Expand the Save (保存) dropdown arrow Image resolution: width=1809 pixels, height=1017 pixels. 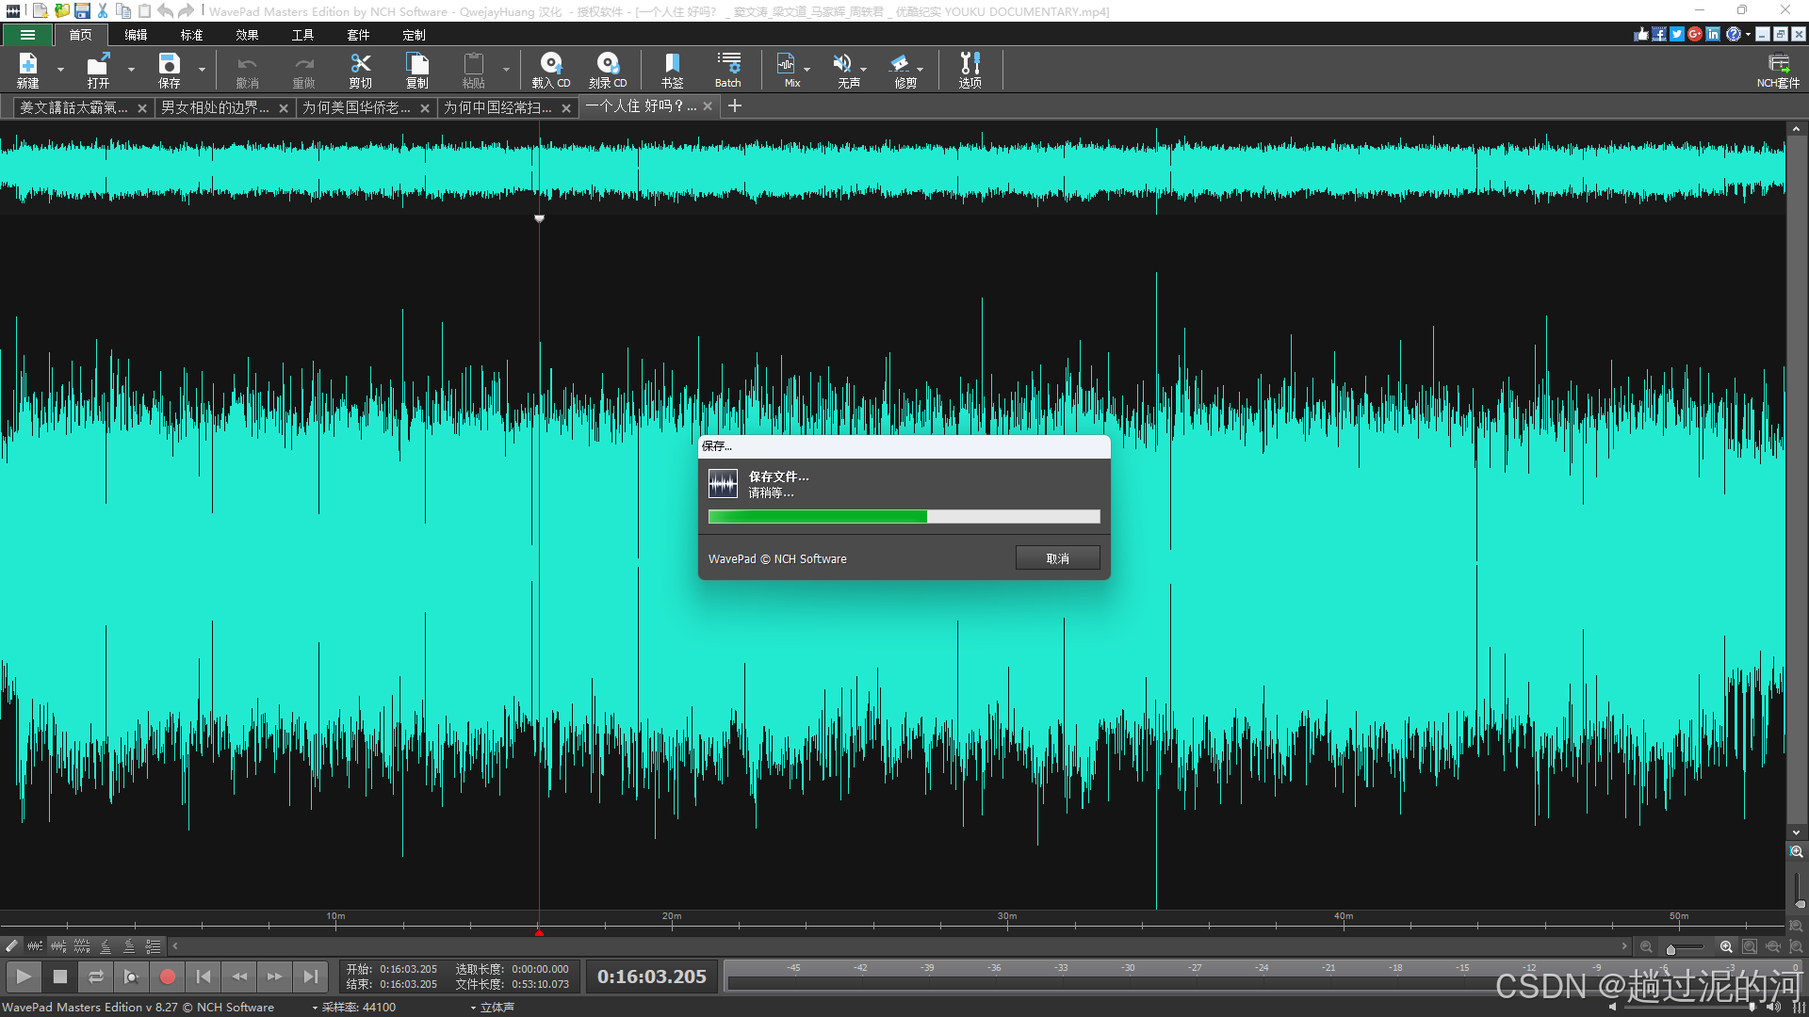pos(202,70)
